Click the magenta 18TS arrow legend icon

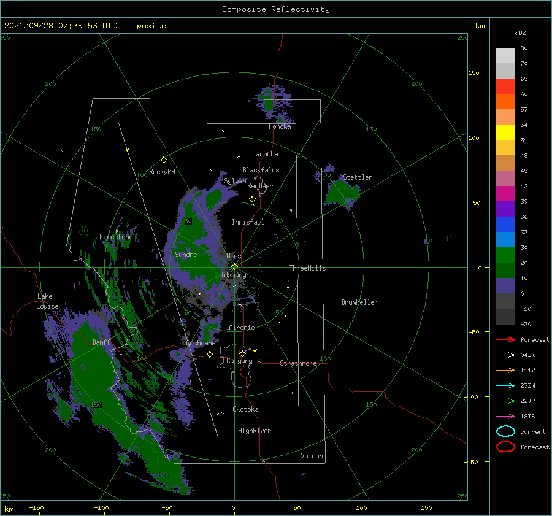coord(505,417)
